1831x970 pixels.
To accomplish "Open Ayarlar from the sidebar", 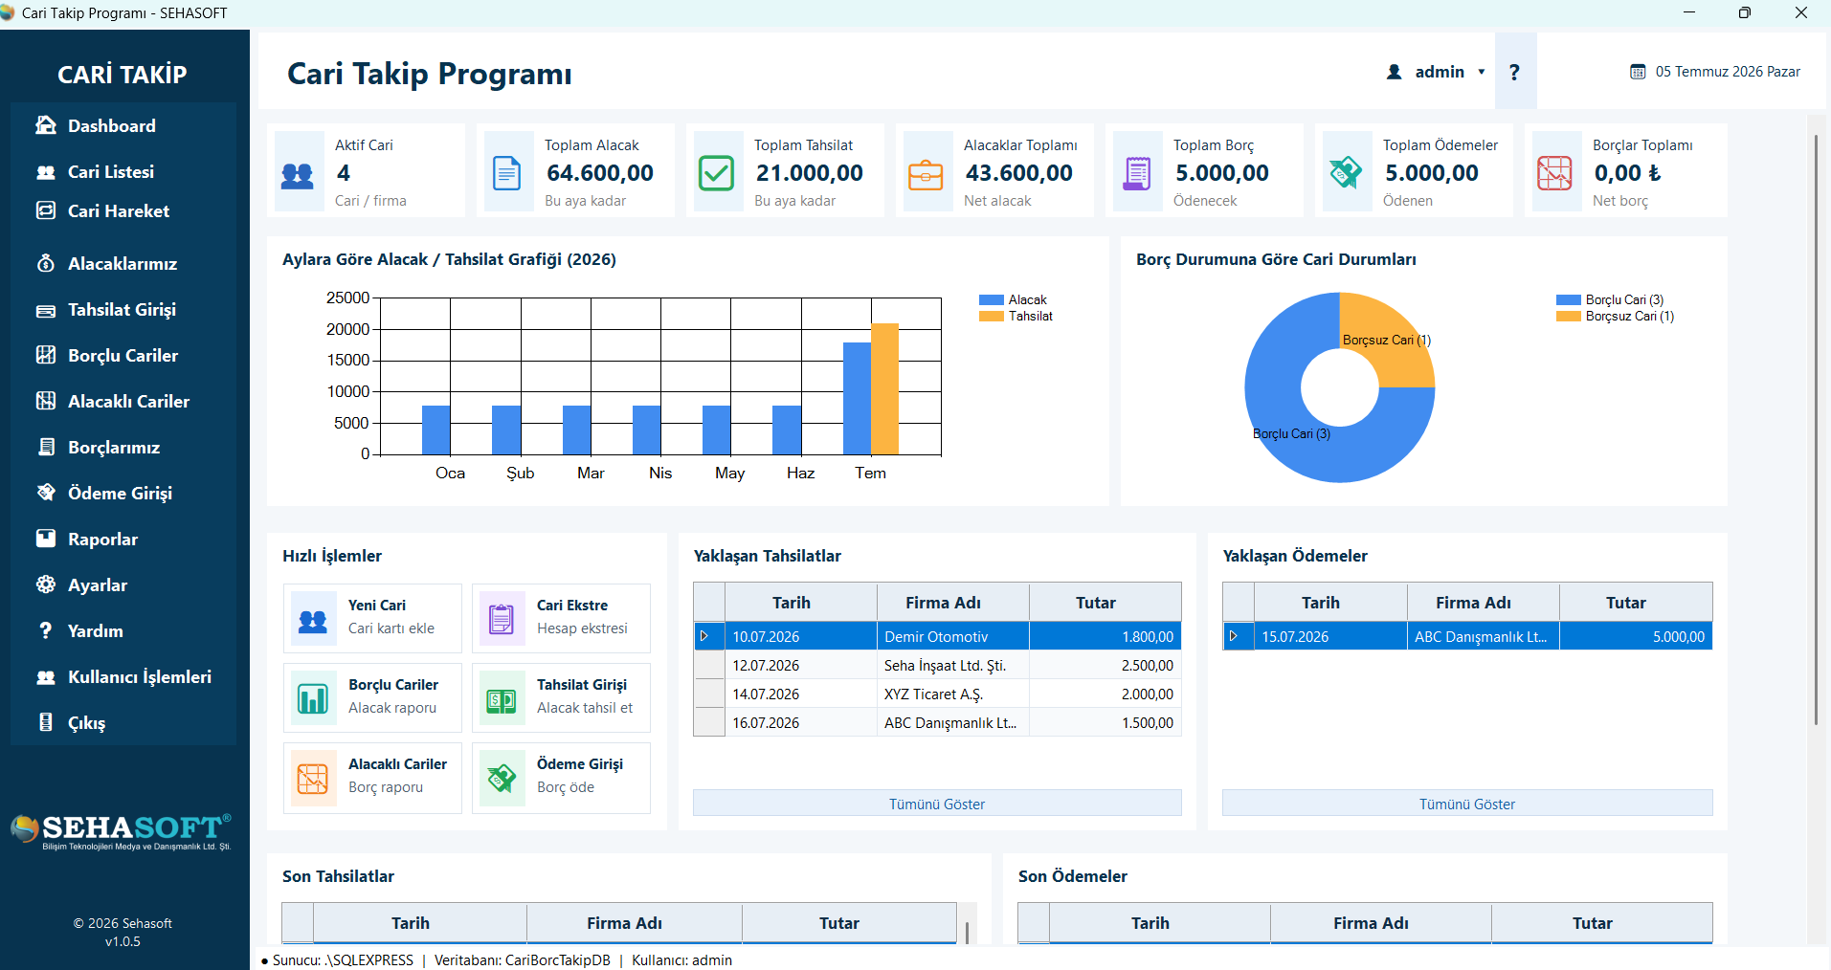I will [x=97, y=585].
